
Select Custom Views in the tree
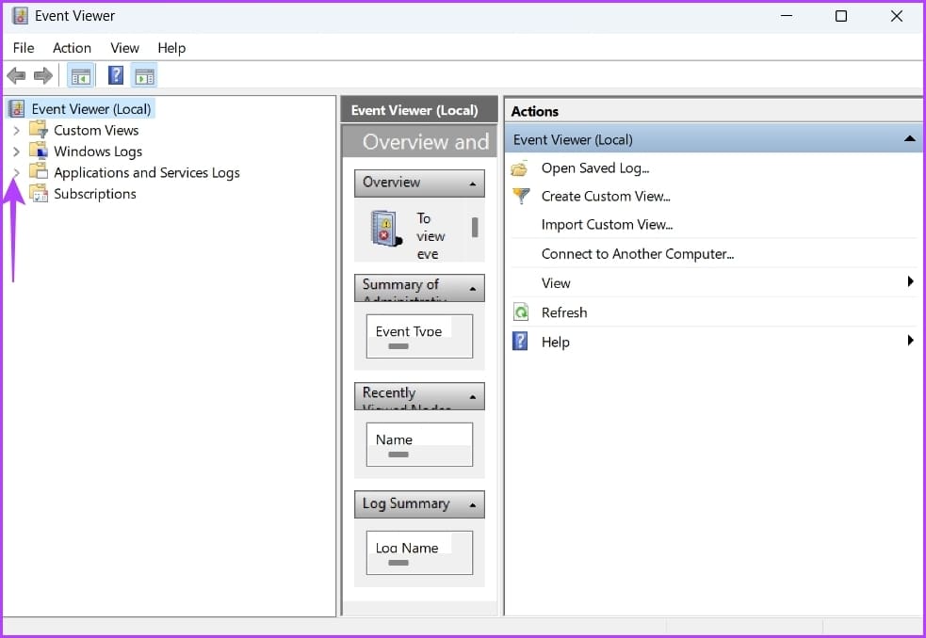tap(96, 131)
